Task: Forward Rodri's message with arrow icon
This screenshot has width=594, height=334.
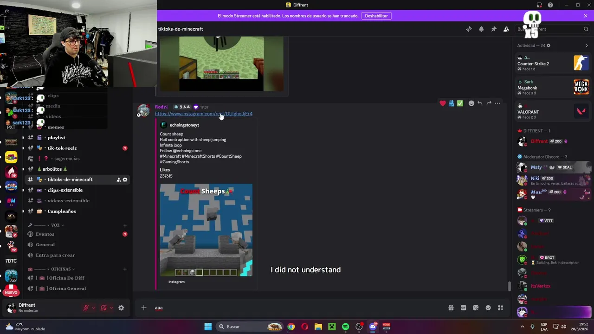Action: 489,103
